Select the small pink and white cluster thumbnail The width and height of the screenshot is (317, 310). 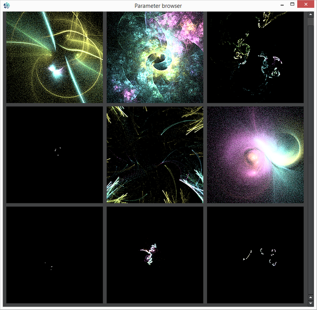pos(155,255)
